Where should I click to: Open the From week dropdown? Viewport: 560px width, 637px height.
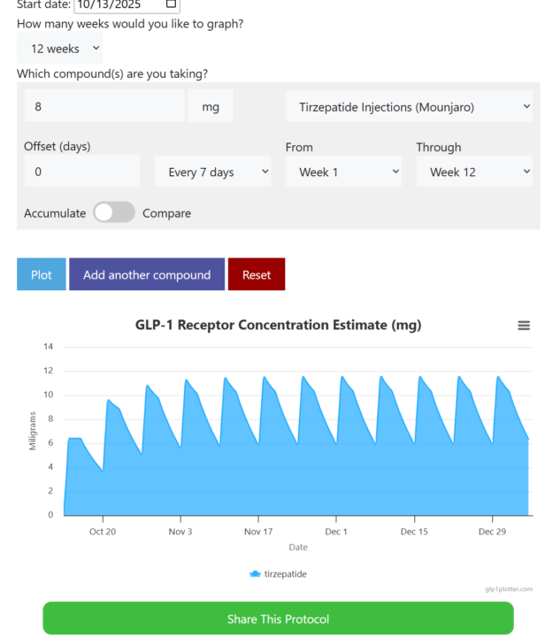point(344,172)
